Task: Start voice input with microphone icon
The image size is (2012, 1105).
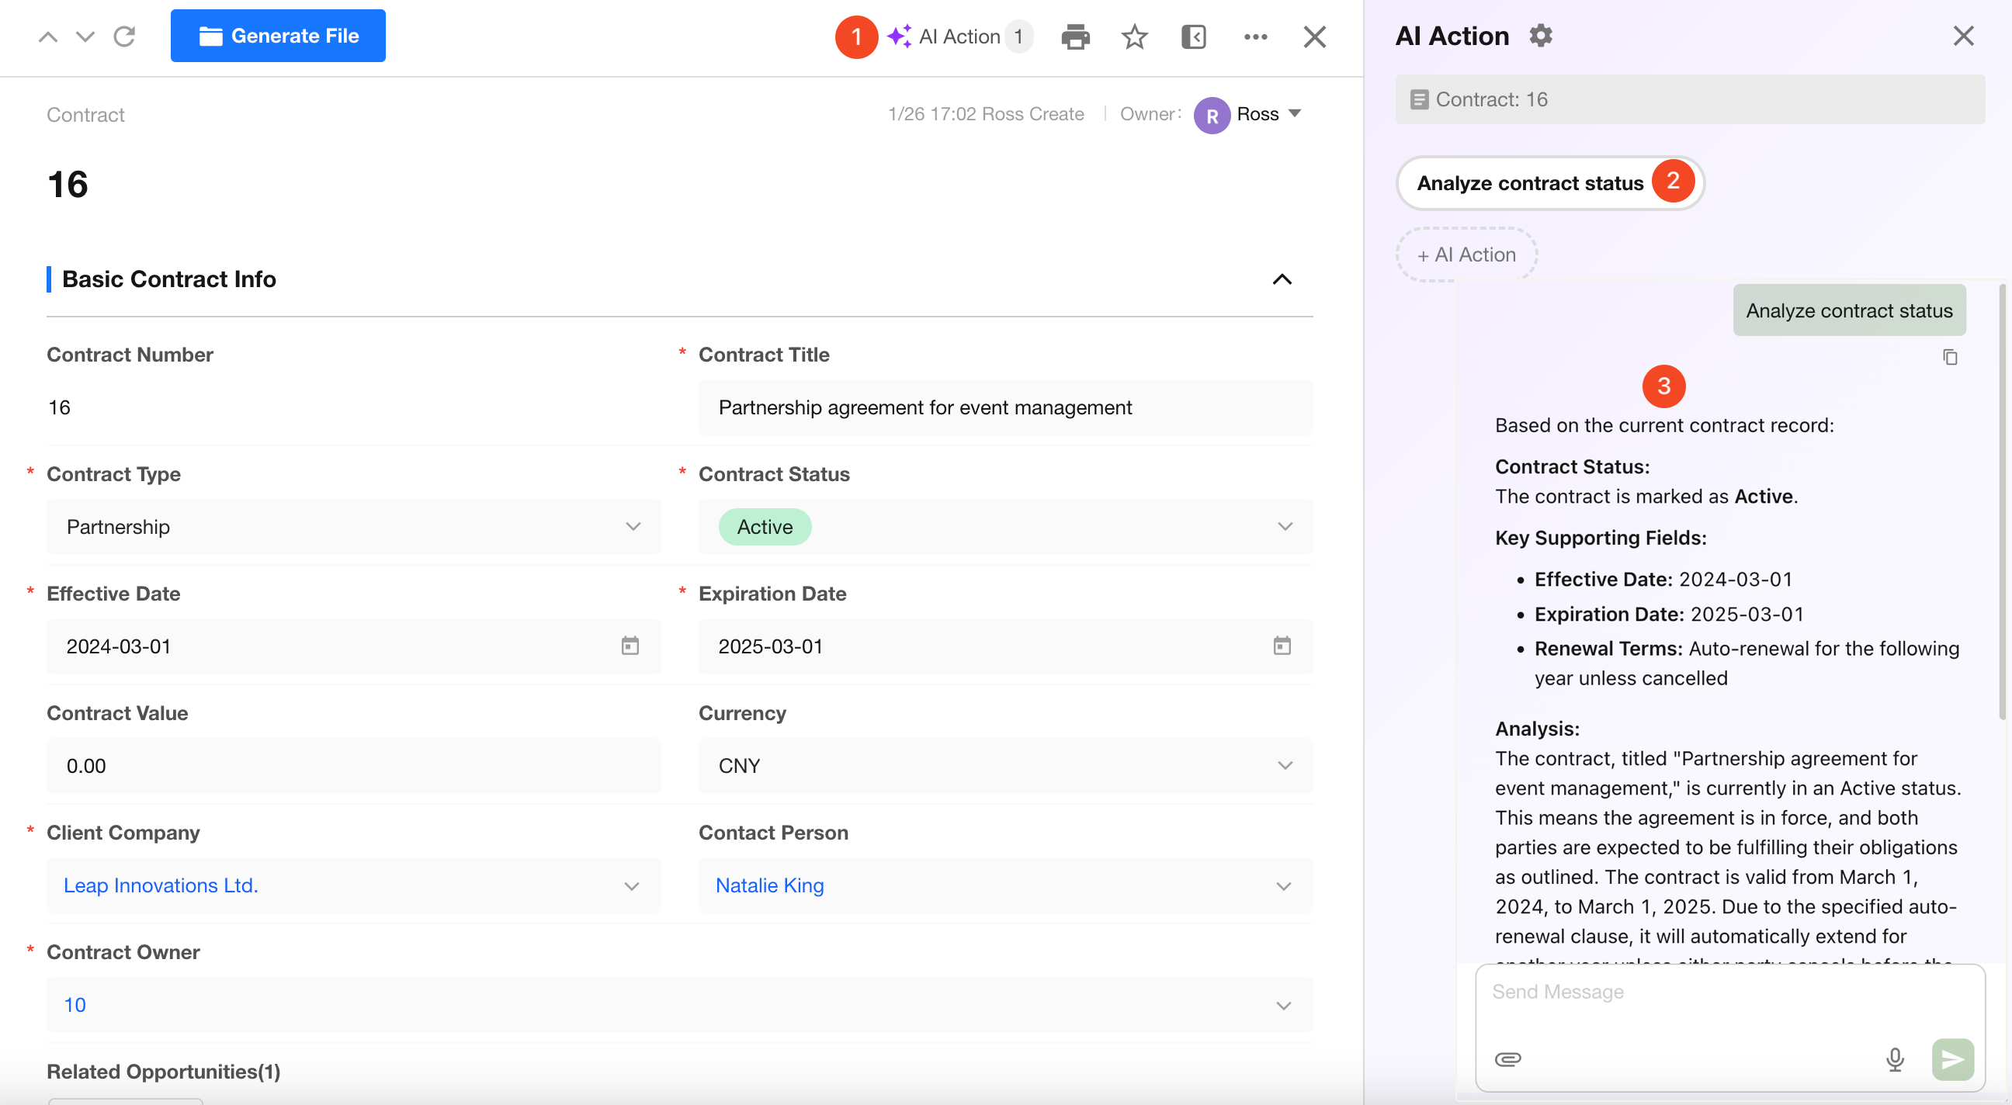Action: tap(1894, 1059)
